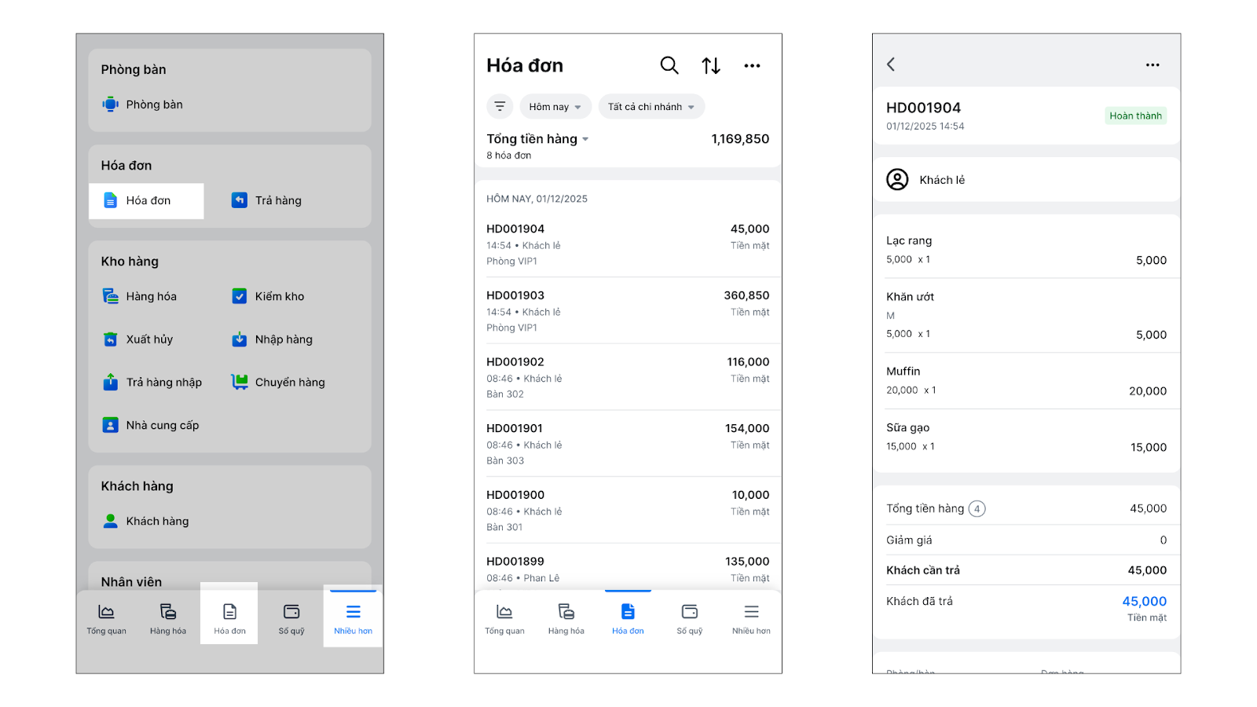This screenshot has height=707, width=1257.
Task: Search invoices with the magnifier icon
Action: pyautogui.click(x=669, y=65)
